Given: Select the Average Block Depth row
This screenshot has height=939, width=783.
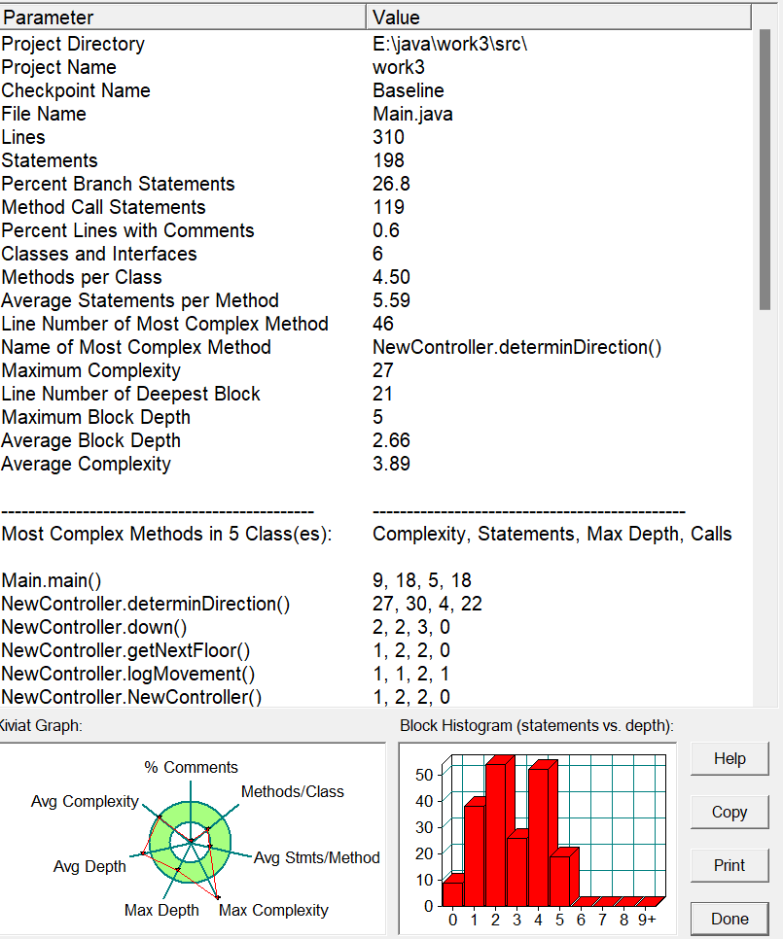Looking at the screenshot, I should (376, 440).
